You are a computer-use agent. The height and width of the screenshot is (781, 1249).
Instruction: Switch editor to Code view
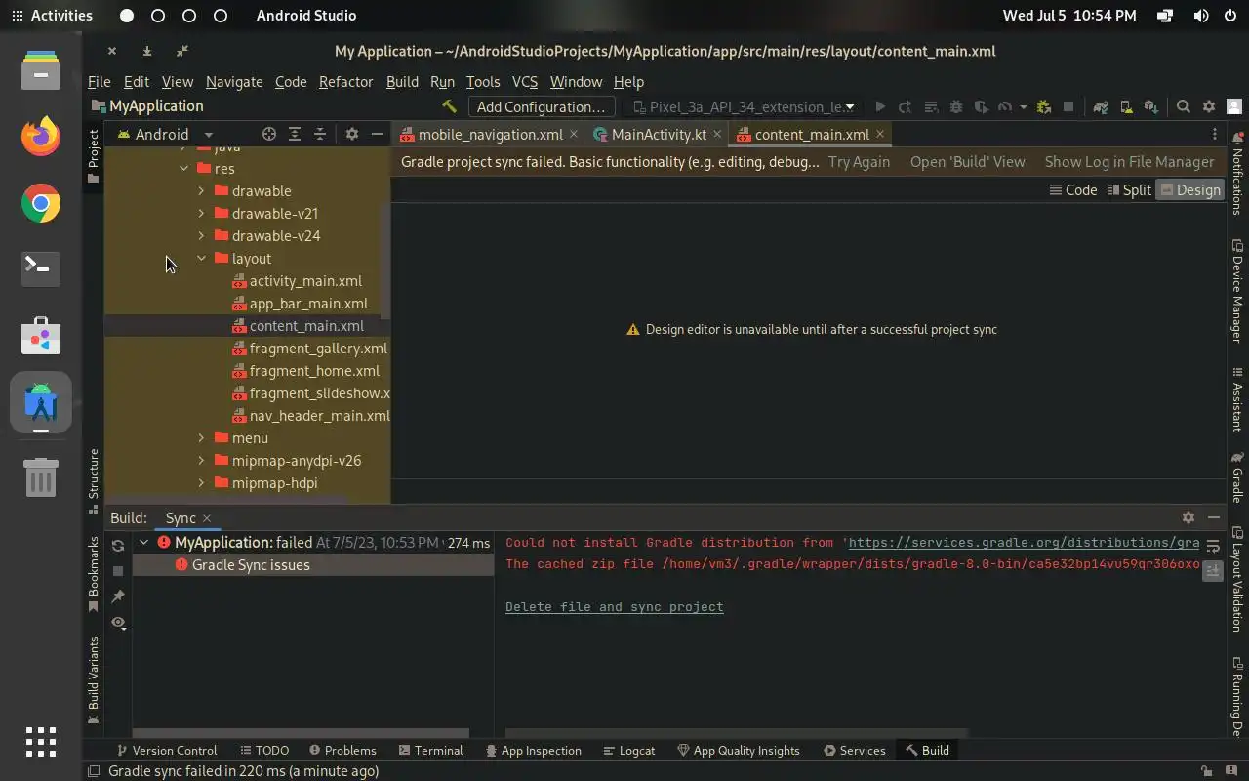point(1073,190)
